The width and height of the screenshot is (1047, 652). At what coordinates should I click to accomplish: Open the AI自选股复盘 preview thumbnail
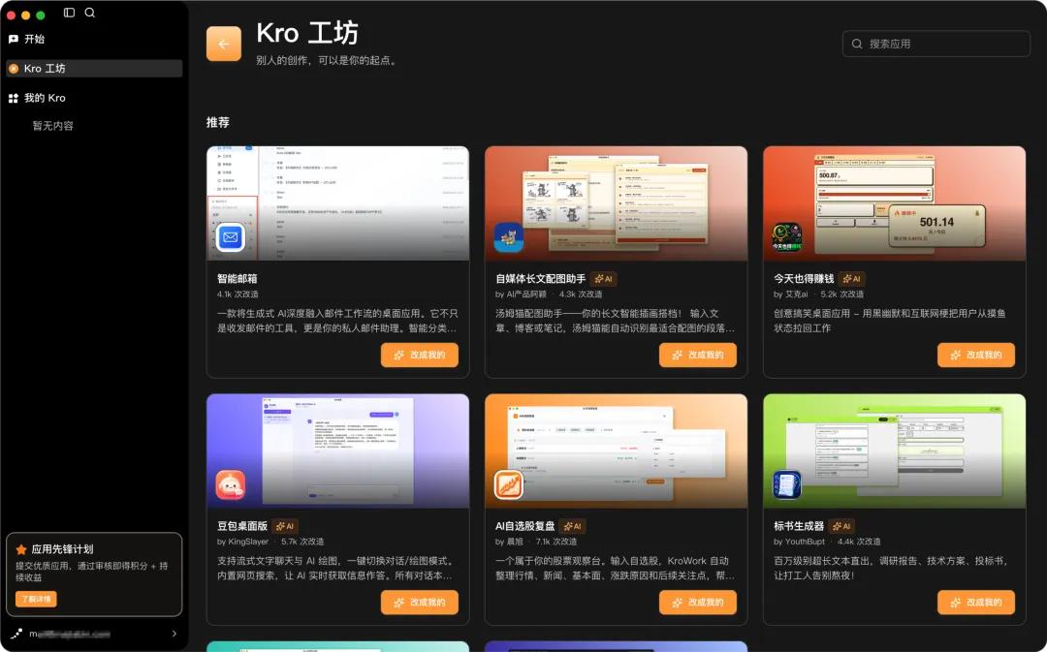point(617,451)
